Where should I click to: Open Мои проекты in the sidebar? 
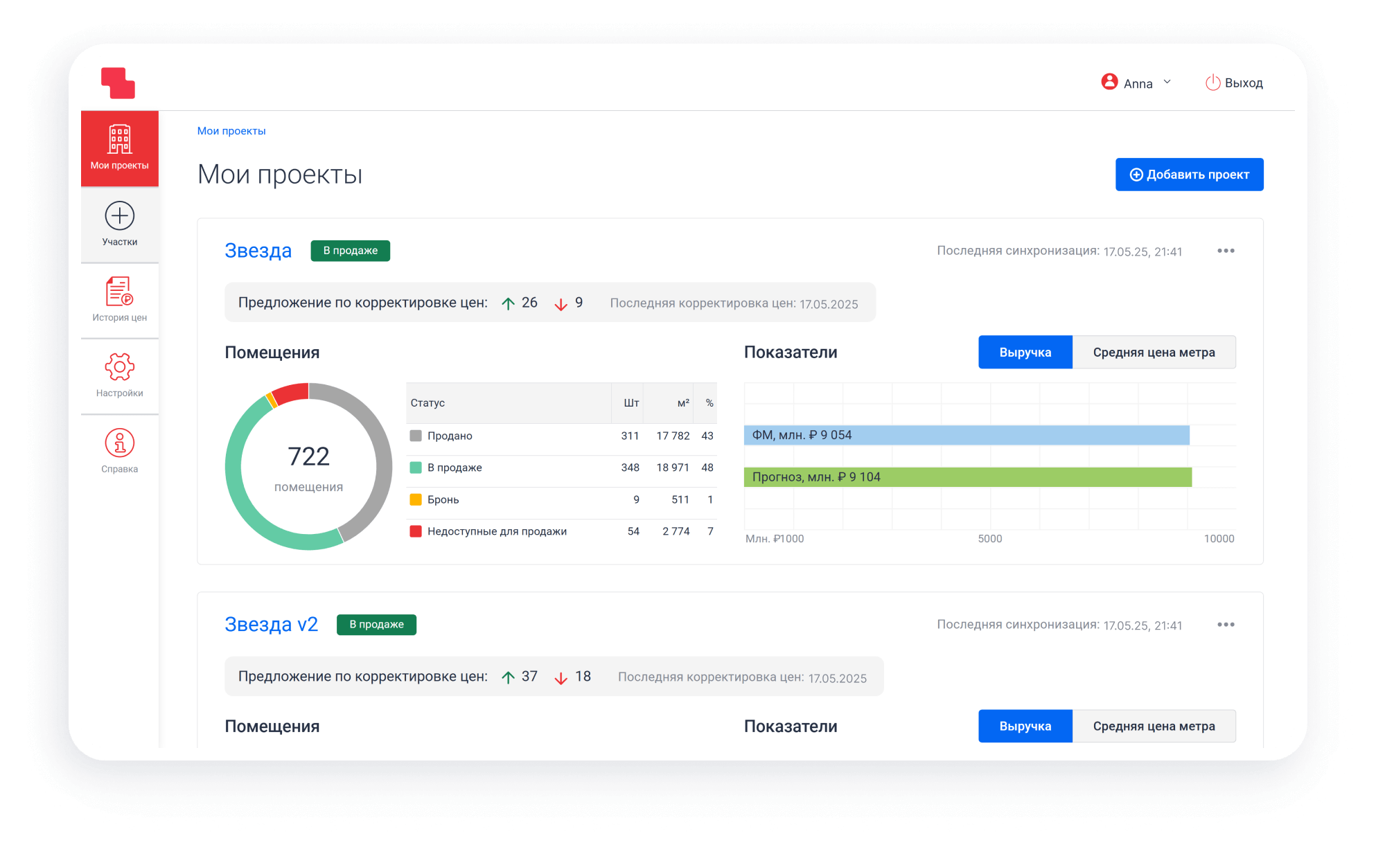pyautogui.click(x=119, y=148)
